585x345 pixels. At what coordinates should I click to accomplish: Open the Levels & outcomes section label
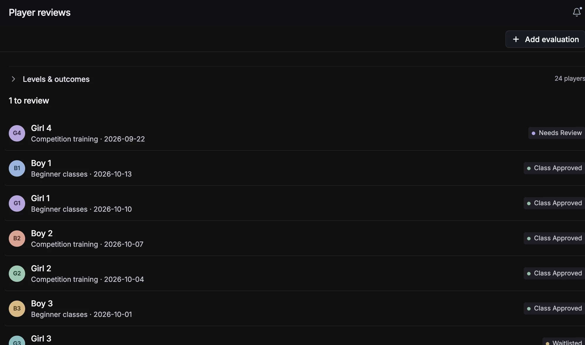pos(56,79)
